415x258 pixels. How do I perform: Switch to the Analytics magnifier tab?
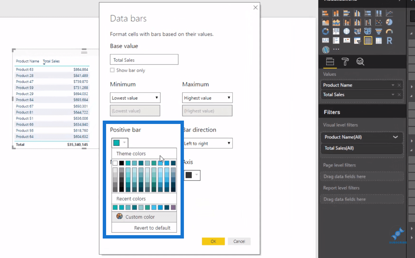click(x=360, y=62)
